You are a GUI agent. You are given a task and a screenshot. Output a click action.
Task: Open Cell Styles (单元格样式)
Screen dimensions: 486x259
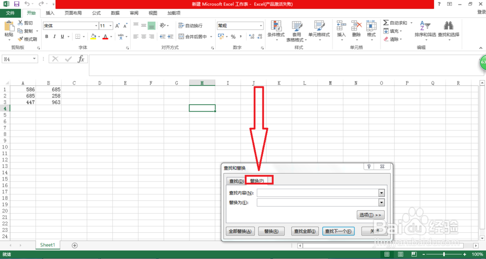tap(319, 32)
